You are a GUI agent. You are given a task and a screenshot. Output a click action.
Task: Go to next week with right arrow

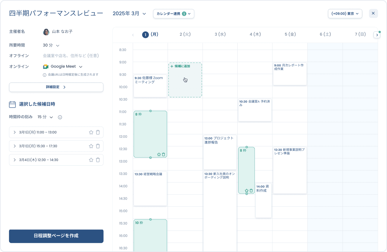point(377,35)
